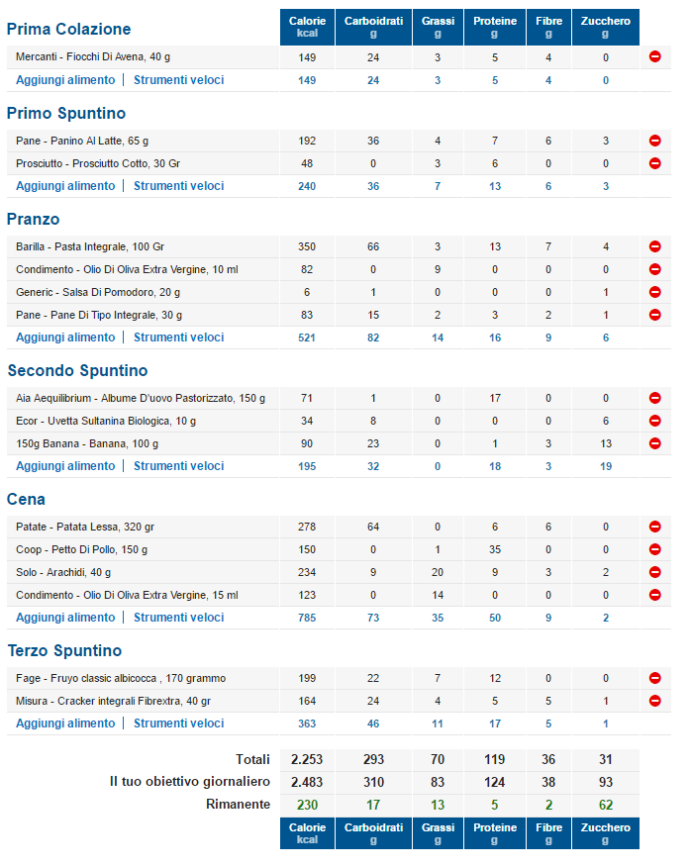Remove Banana from Secondo Spuntino
690x867 pixels.
coord(654,443)
